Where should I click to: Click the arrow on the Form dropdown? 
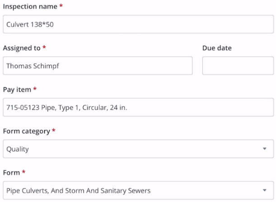point(264,191)
